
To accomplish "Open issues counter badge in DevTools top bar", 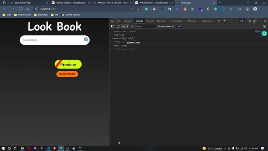I will coord(242,21).
